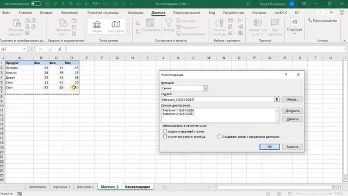Viewport: 348px width, 196px height.
Task: Click the collapse-reference icon in Ссылка field
Action: [277, 99]
